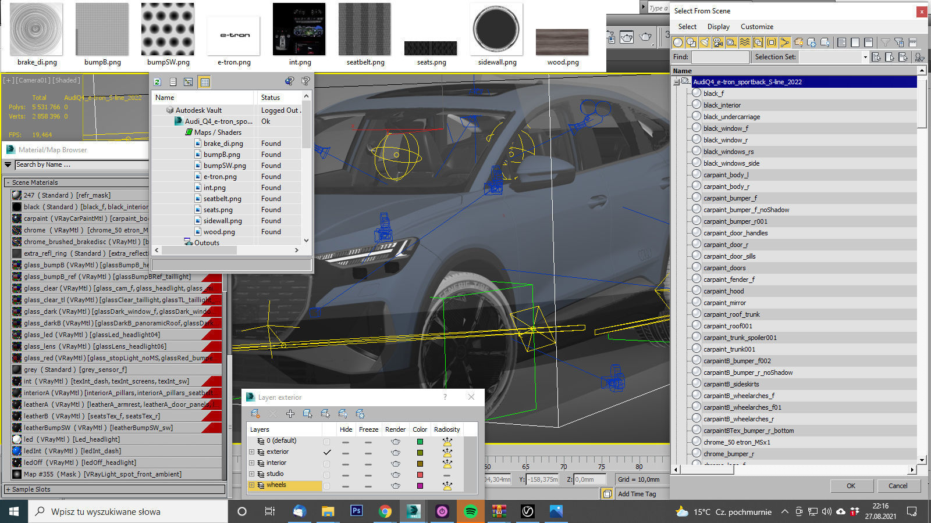The width and height of the screenshot is (931, 523).
Task: Select wood.png thumbnail
Action: pyautogui.click(x=562, y=41)
